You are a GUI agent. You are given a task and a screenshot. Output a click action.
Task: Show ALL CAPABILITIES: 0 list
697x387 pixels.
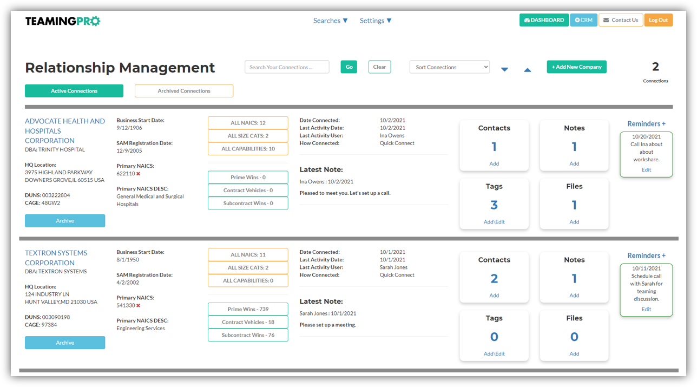248,281
